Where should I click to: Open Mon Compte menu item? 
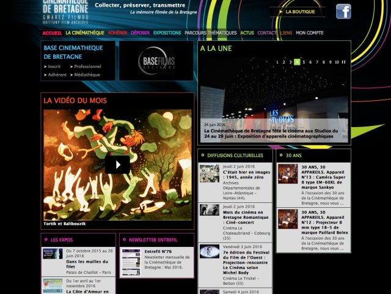click(x=310, y=32)
